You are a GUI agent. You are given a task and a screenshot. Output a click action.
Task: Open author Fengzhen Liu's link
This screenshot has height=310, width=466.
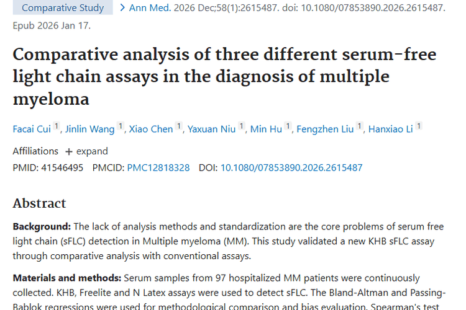[x=325, y=129]
